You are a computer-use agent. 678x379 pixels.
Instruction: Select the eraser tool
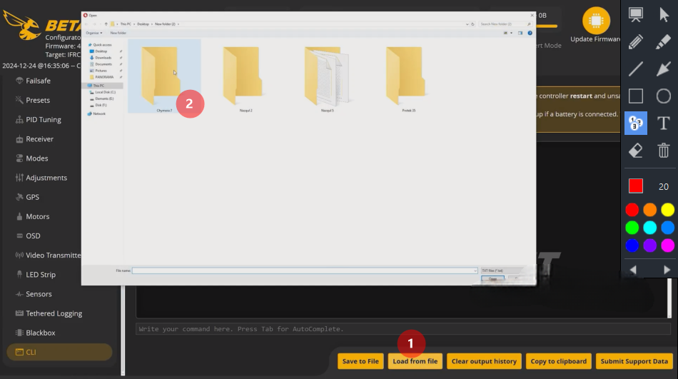point(636,150)
